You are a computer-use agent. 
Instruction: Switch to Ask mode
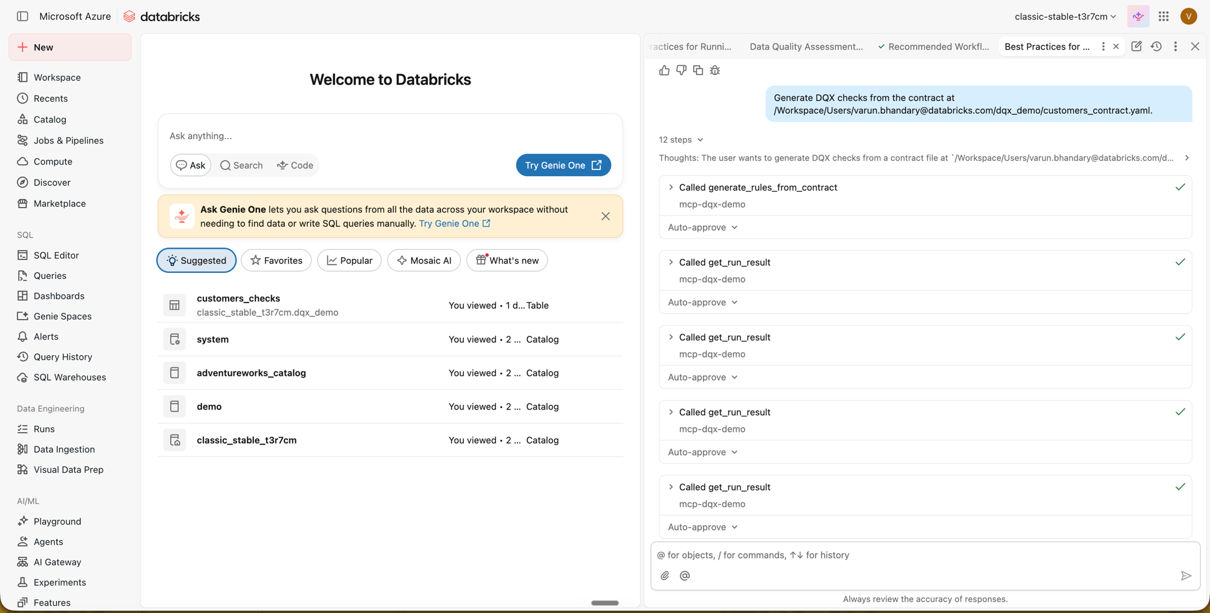click(191, 165)
